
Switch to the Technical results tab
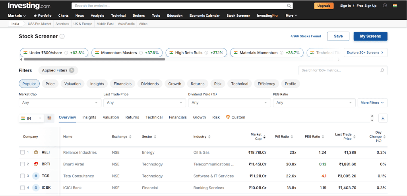pyautogui.click(x=154, y=117)
